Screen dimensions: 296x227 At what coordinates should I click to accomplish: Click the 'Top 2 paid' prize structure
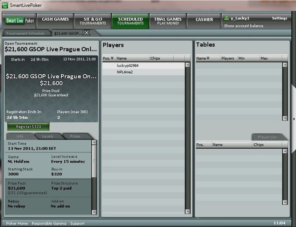(61, 188)
